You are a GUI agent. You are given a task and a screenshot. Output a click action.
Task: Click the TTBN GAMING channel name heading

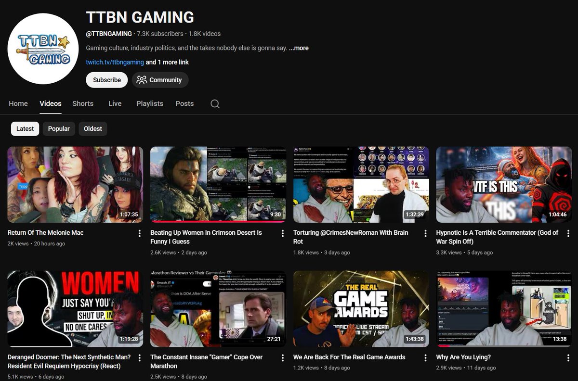click(140, 17)
